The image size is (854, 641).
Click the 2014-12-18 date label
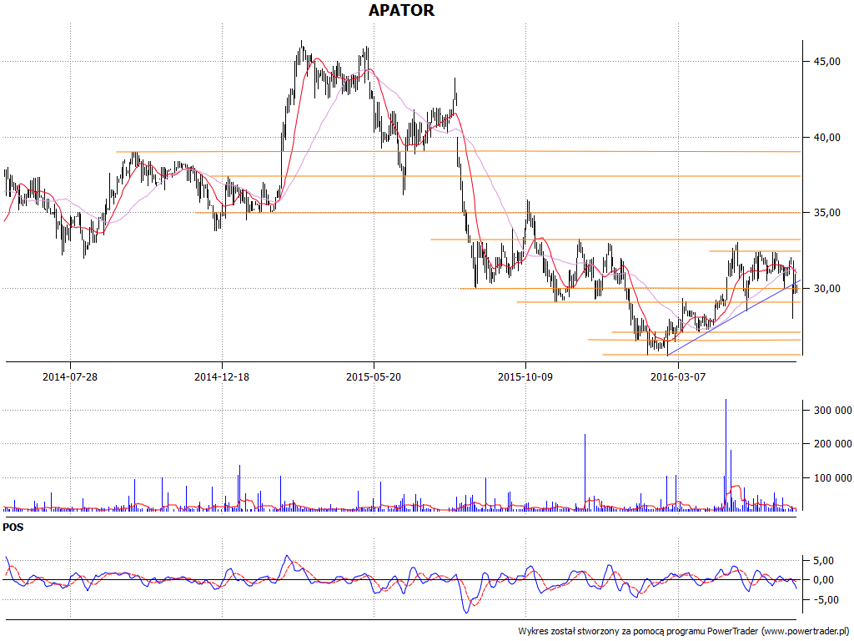[x=222, y=376]
